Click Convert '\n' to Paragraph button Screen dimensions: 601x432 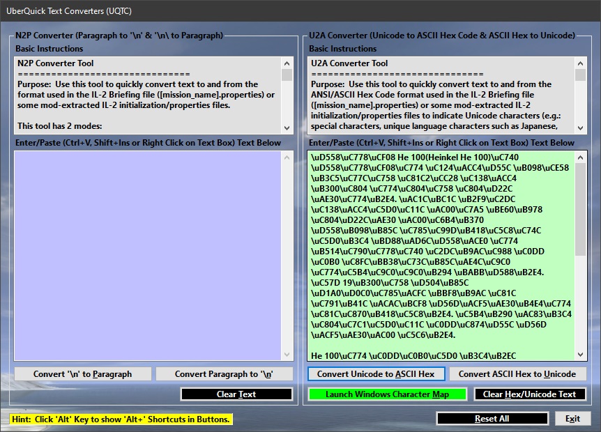pyautogui.click(x=82, y=373)
